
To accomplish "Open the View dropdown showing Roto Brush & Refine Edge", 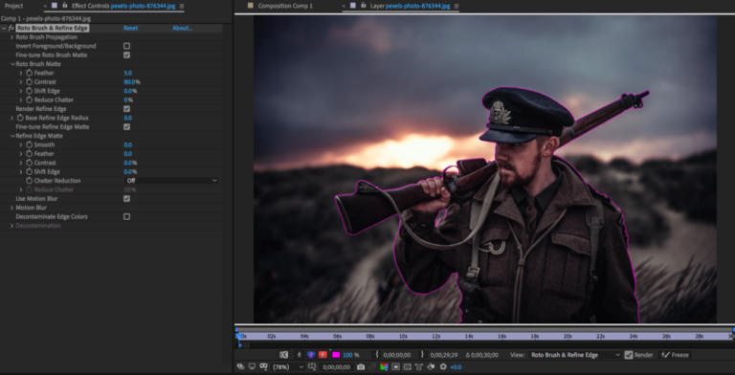I will (575, 355).
